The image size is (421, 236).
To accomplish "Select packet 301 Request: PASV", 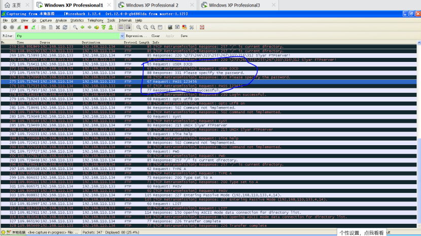I will [x=208, y=186].
